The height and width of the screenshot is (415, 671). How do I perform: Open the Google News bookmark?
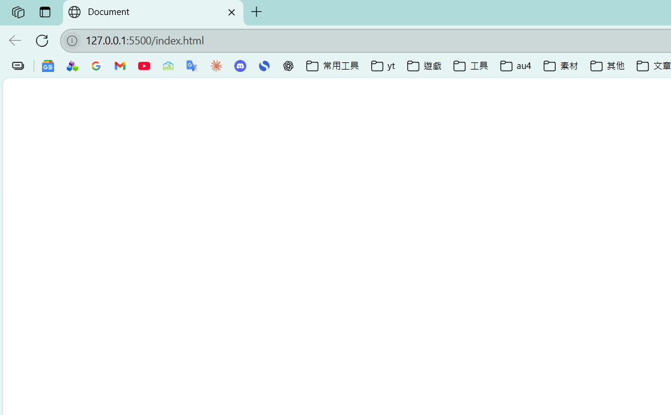[x=48, y=66]
